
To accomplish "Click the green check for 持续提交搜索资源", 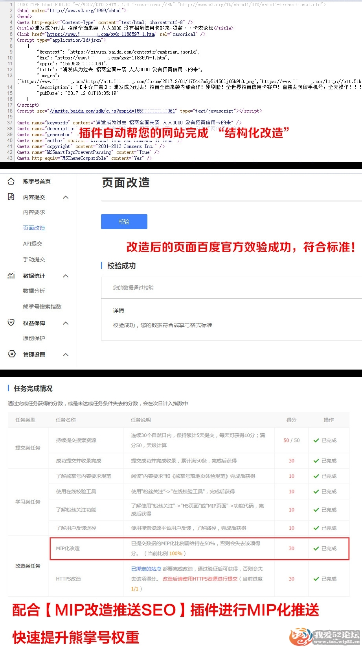I will point(316,440).
